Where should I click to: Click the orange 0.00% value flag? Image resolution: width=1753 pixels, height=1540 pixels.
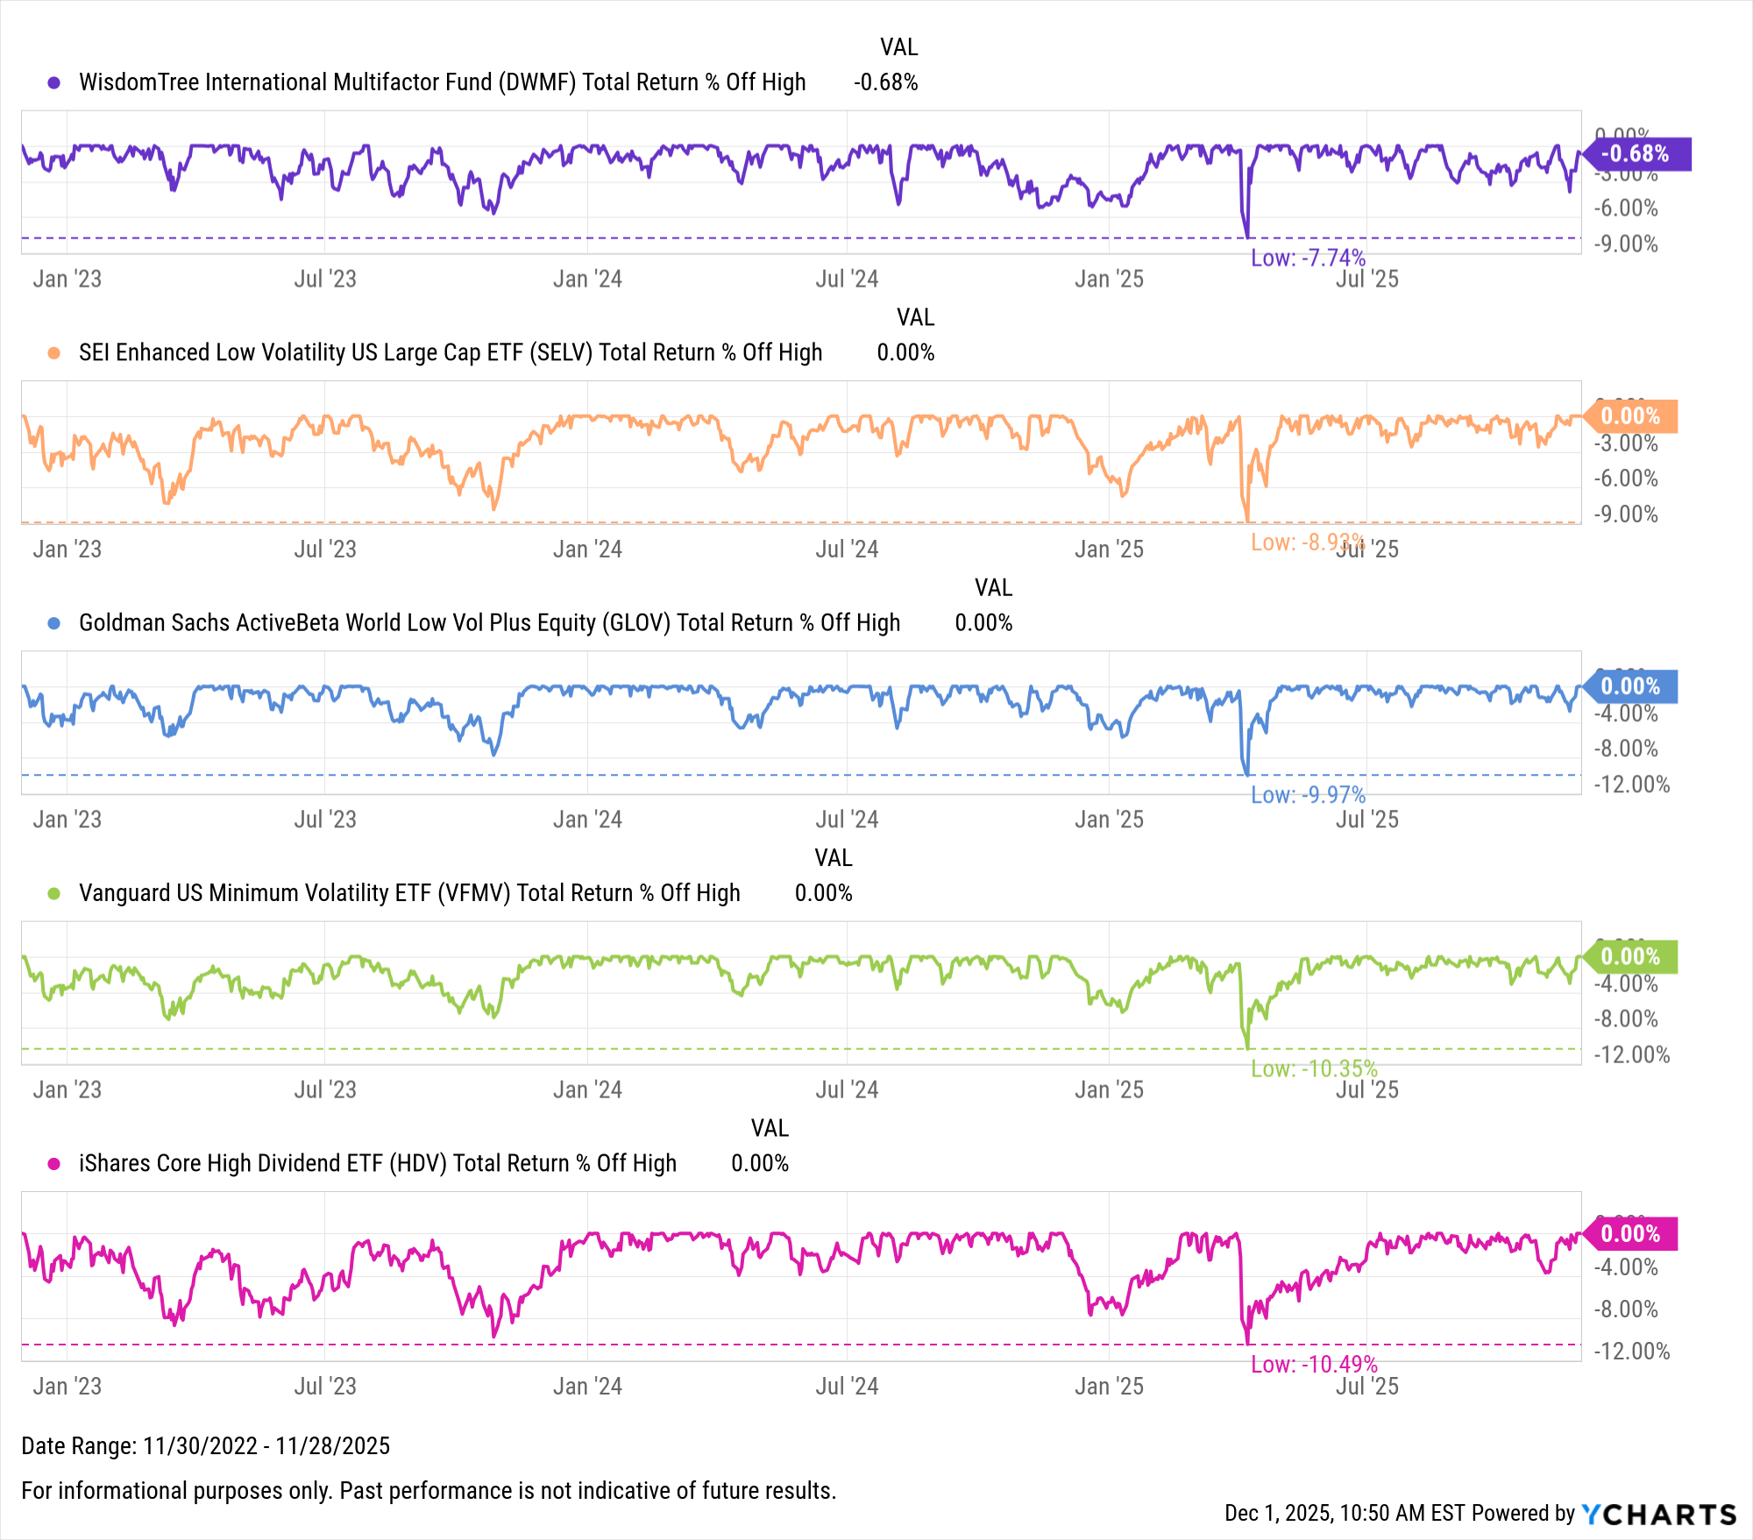[1630, 416]
